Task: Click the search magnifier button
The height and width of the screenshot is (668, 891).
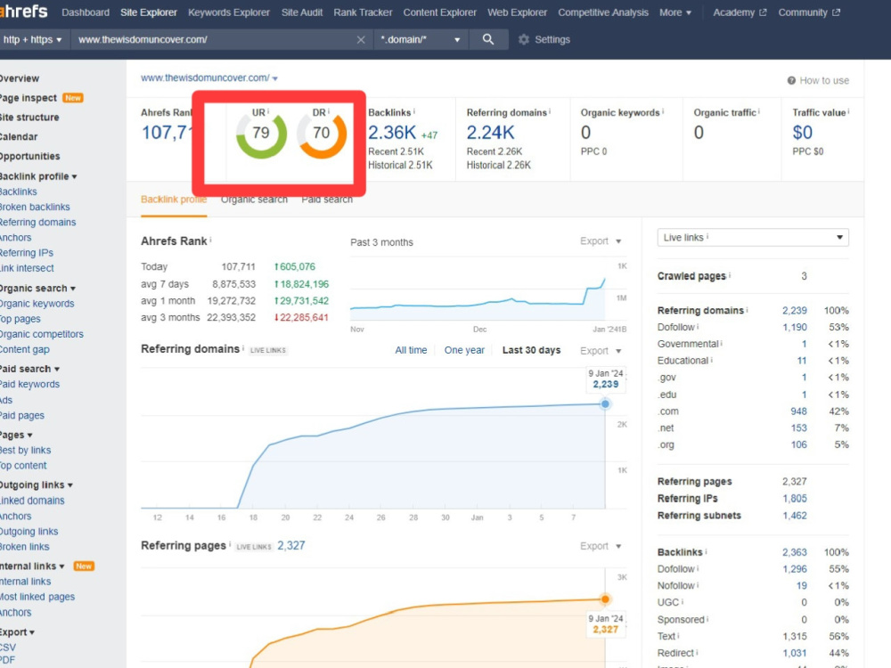Action: point(488,39)
